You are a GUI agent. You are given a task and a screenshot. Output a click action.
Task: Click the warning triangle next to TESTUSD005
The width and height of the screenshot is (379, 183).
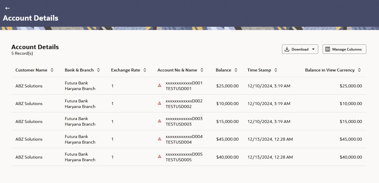click(159, 157)
